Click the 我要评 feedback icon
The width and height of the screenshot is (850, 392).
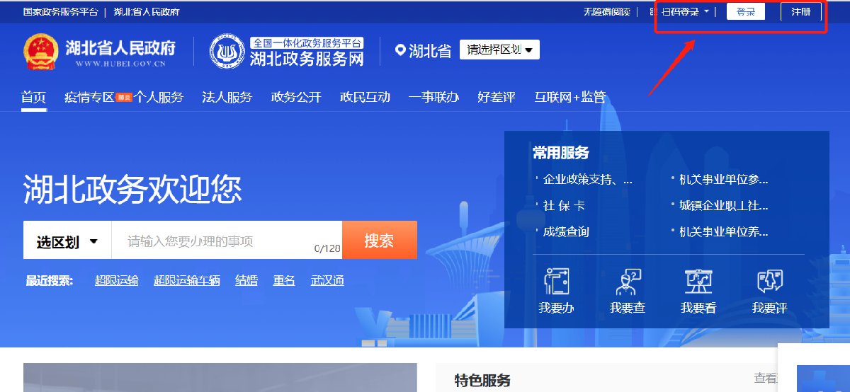(x=769, y=282)
